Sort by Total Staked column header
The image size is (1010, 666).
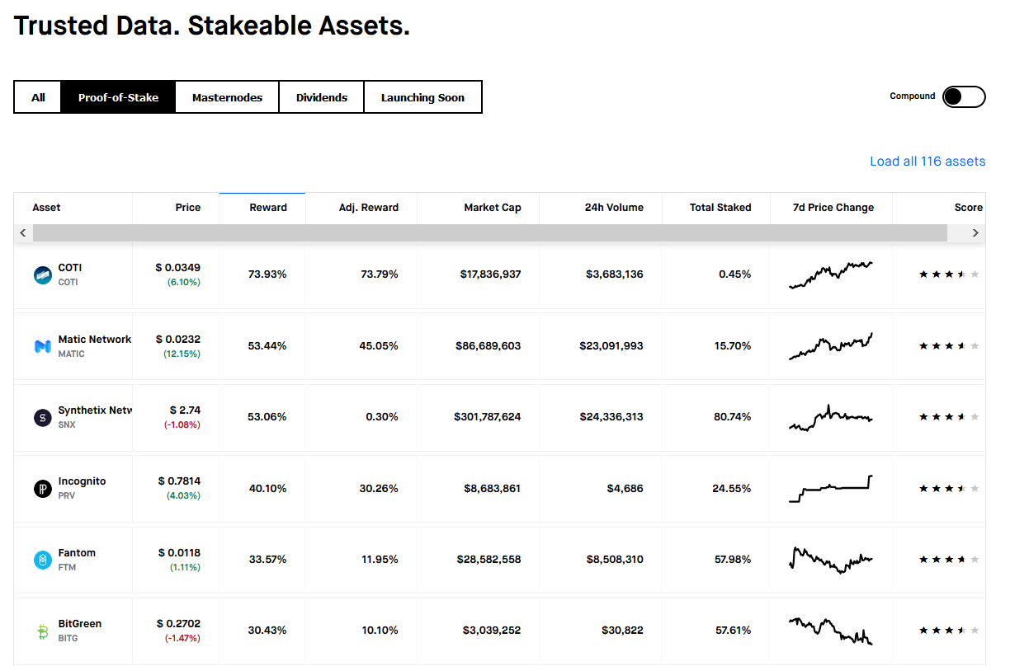pos(720,208)
